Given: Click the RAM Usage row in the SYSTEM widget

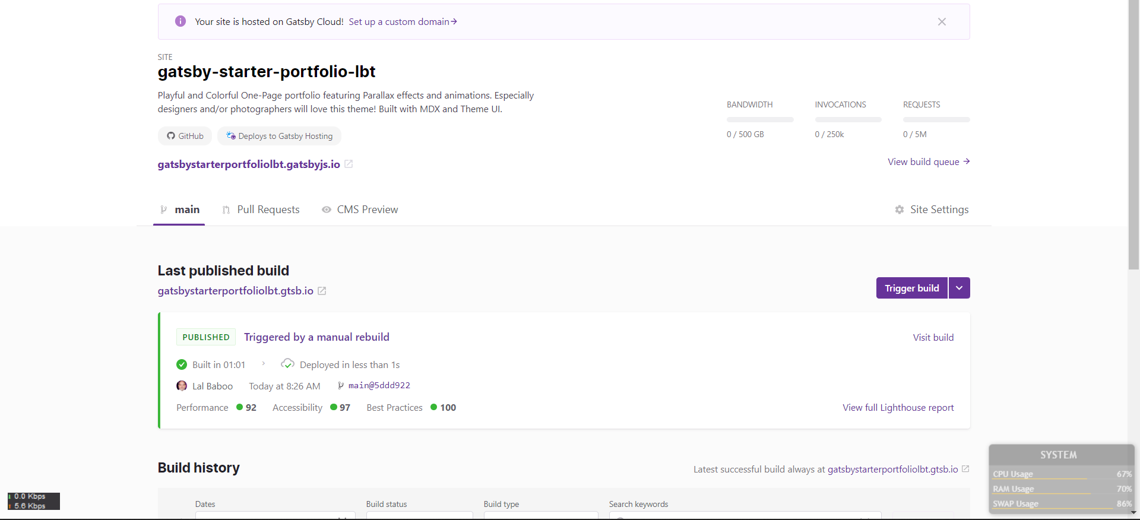Looking at the screenshot, I should pyautogui.click(x=1062, y=489).
